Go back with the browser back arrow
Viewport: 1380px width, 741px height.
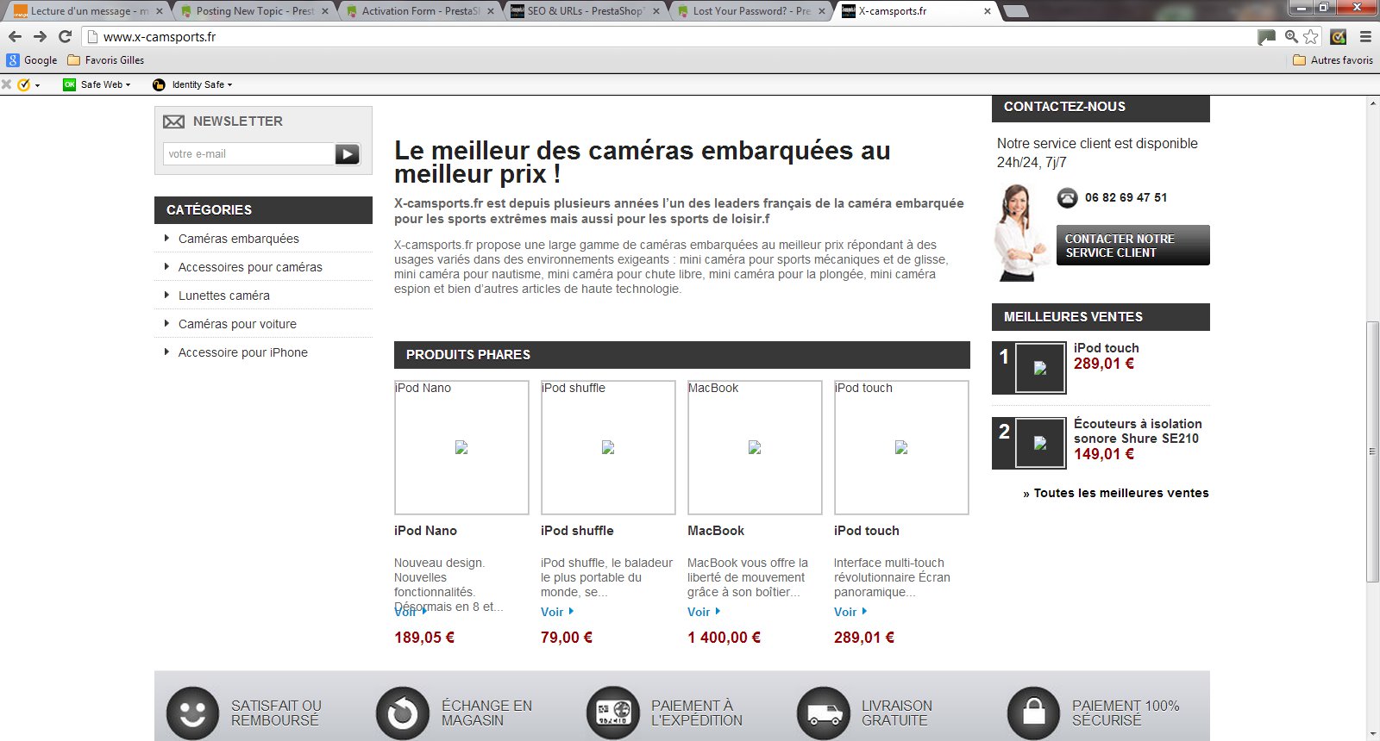point(15,36)
